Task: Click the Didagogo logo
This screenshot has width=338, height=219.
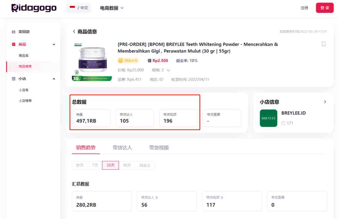Action: pos(34,8)
